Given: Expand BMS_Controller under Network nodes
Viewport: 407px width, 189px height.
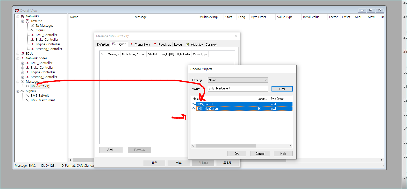Looking at the screenshot, I should click(x=23, y=63).
